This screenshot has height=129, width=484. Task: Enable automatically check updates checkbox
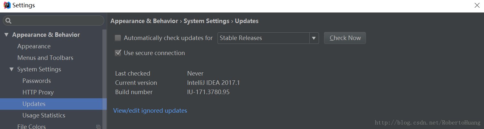118,38
